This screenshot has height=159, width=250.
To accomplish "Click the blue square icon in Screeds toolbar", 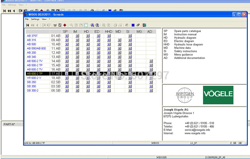I will (133, 25).
